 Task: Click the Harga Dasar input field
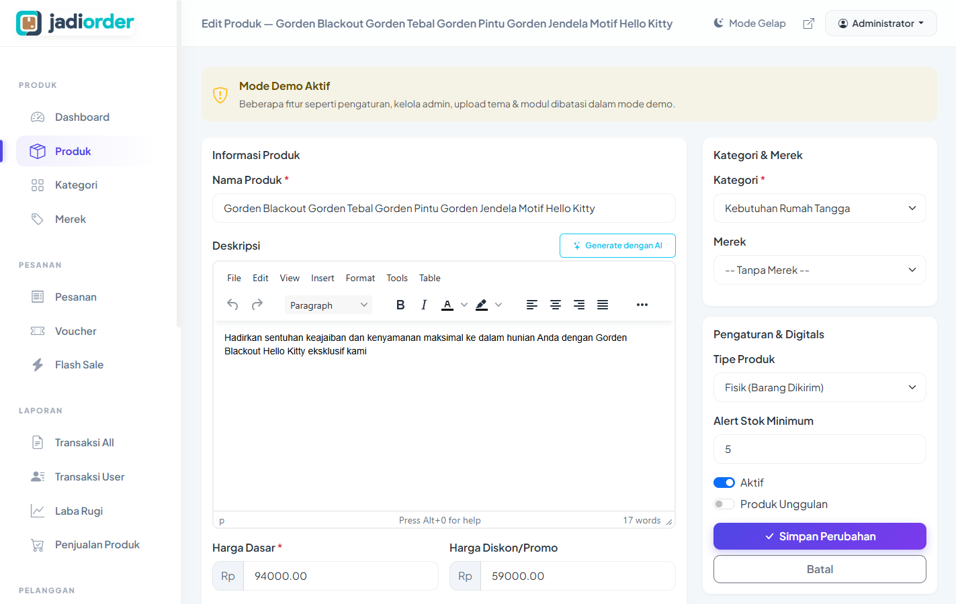click(340, 576)
